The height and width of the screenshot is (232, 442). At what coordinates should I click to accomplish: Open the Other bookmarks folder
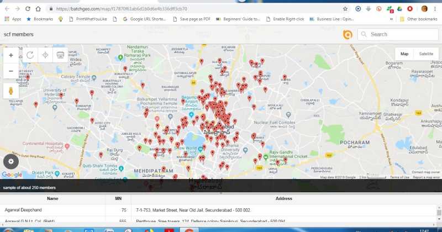point(418,19)
